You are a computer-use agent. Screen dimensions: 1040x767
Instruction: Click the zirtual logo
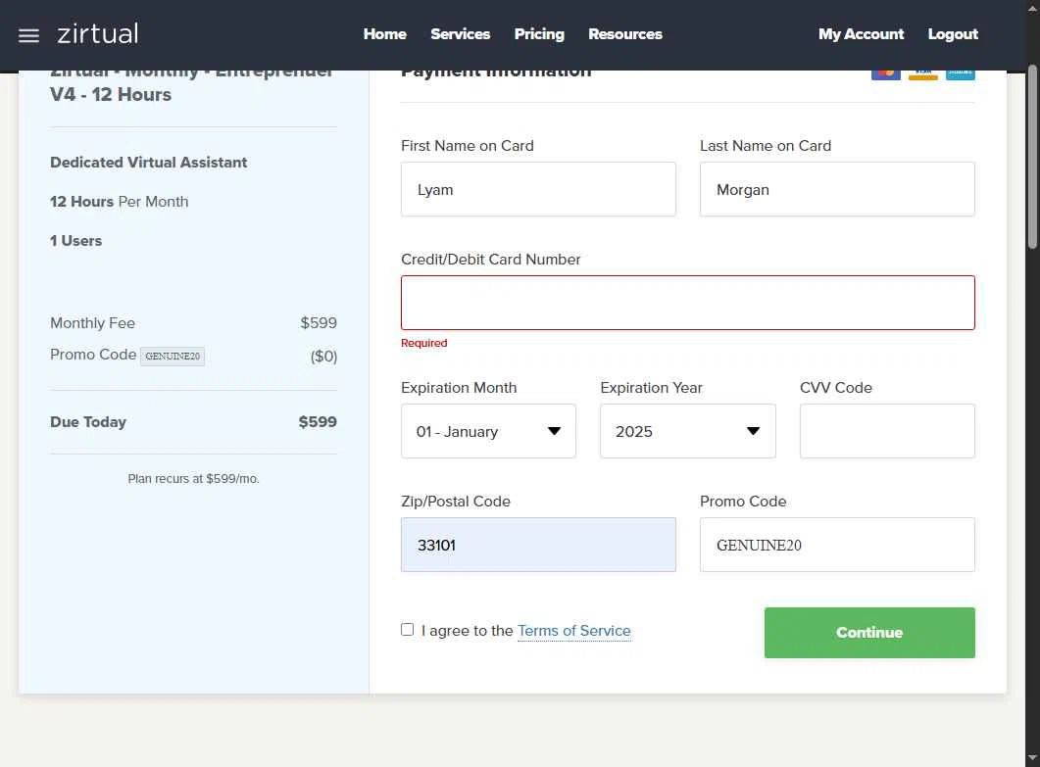coord(97,34)
